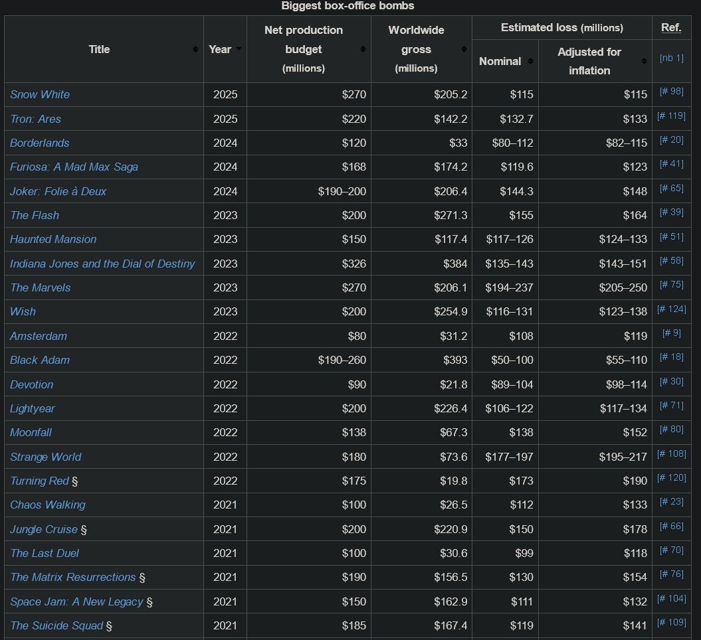Open Jungle Cruise film link
This screenshot has width=701, height=640.
click(x=44, y=529)
